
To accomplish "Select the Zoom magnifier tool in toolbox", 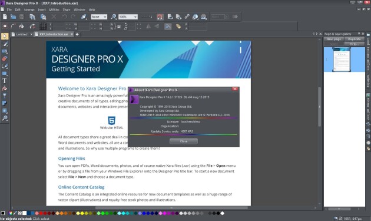I will coord(5,118).
